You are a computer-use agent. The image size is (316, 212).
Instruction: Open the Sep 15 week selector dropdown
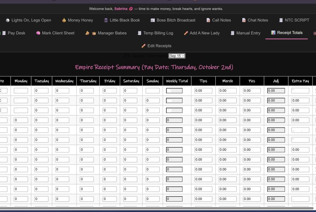coord(177,56)
